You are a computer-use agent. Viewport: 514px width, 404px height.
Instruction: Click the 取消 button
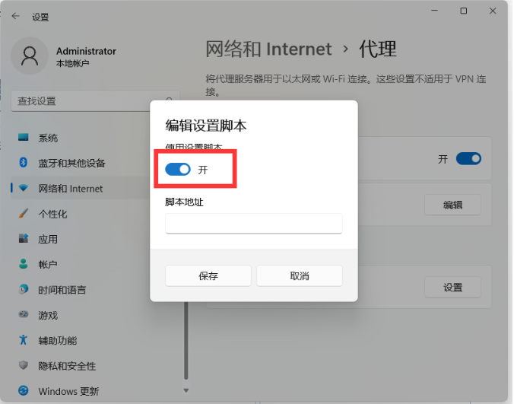point(300,275)
